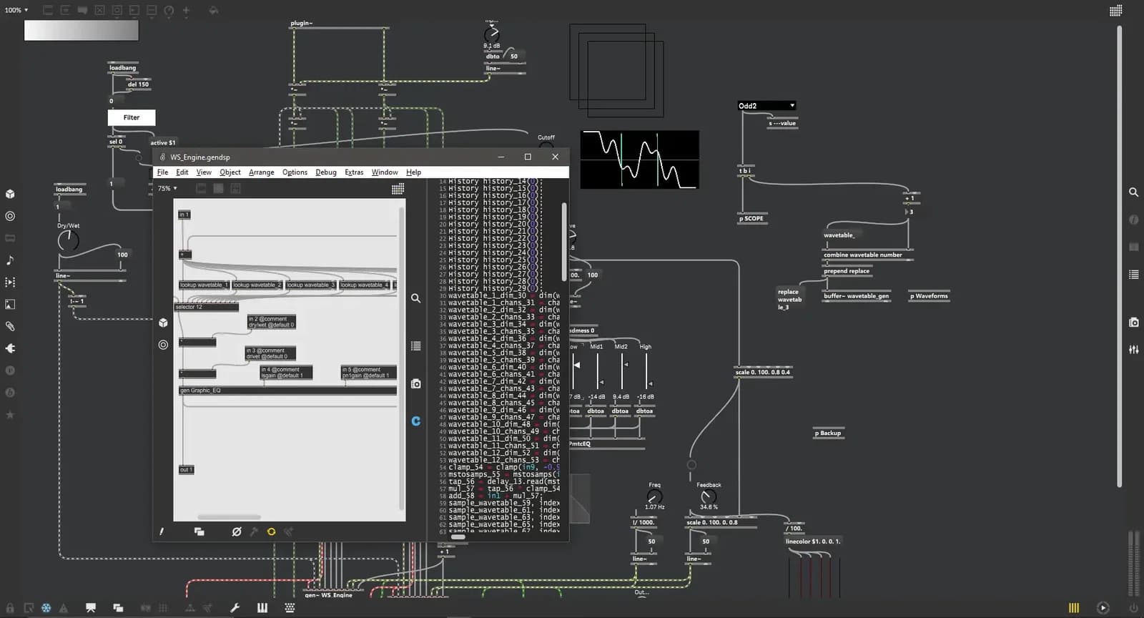Select the "prepend replace" object

847,271
